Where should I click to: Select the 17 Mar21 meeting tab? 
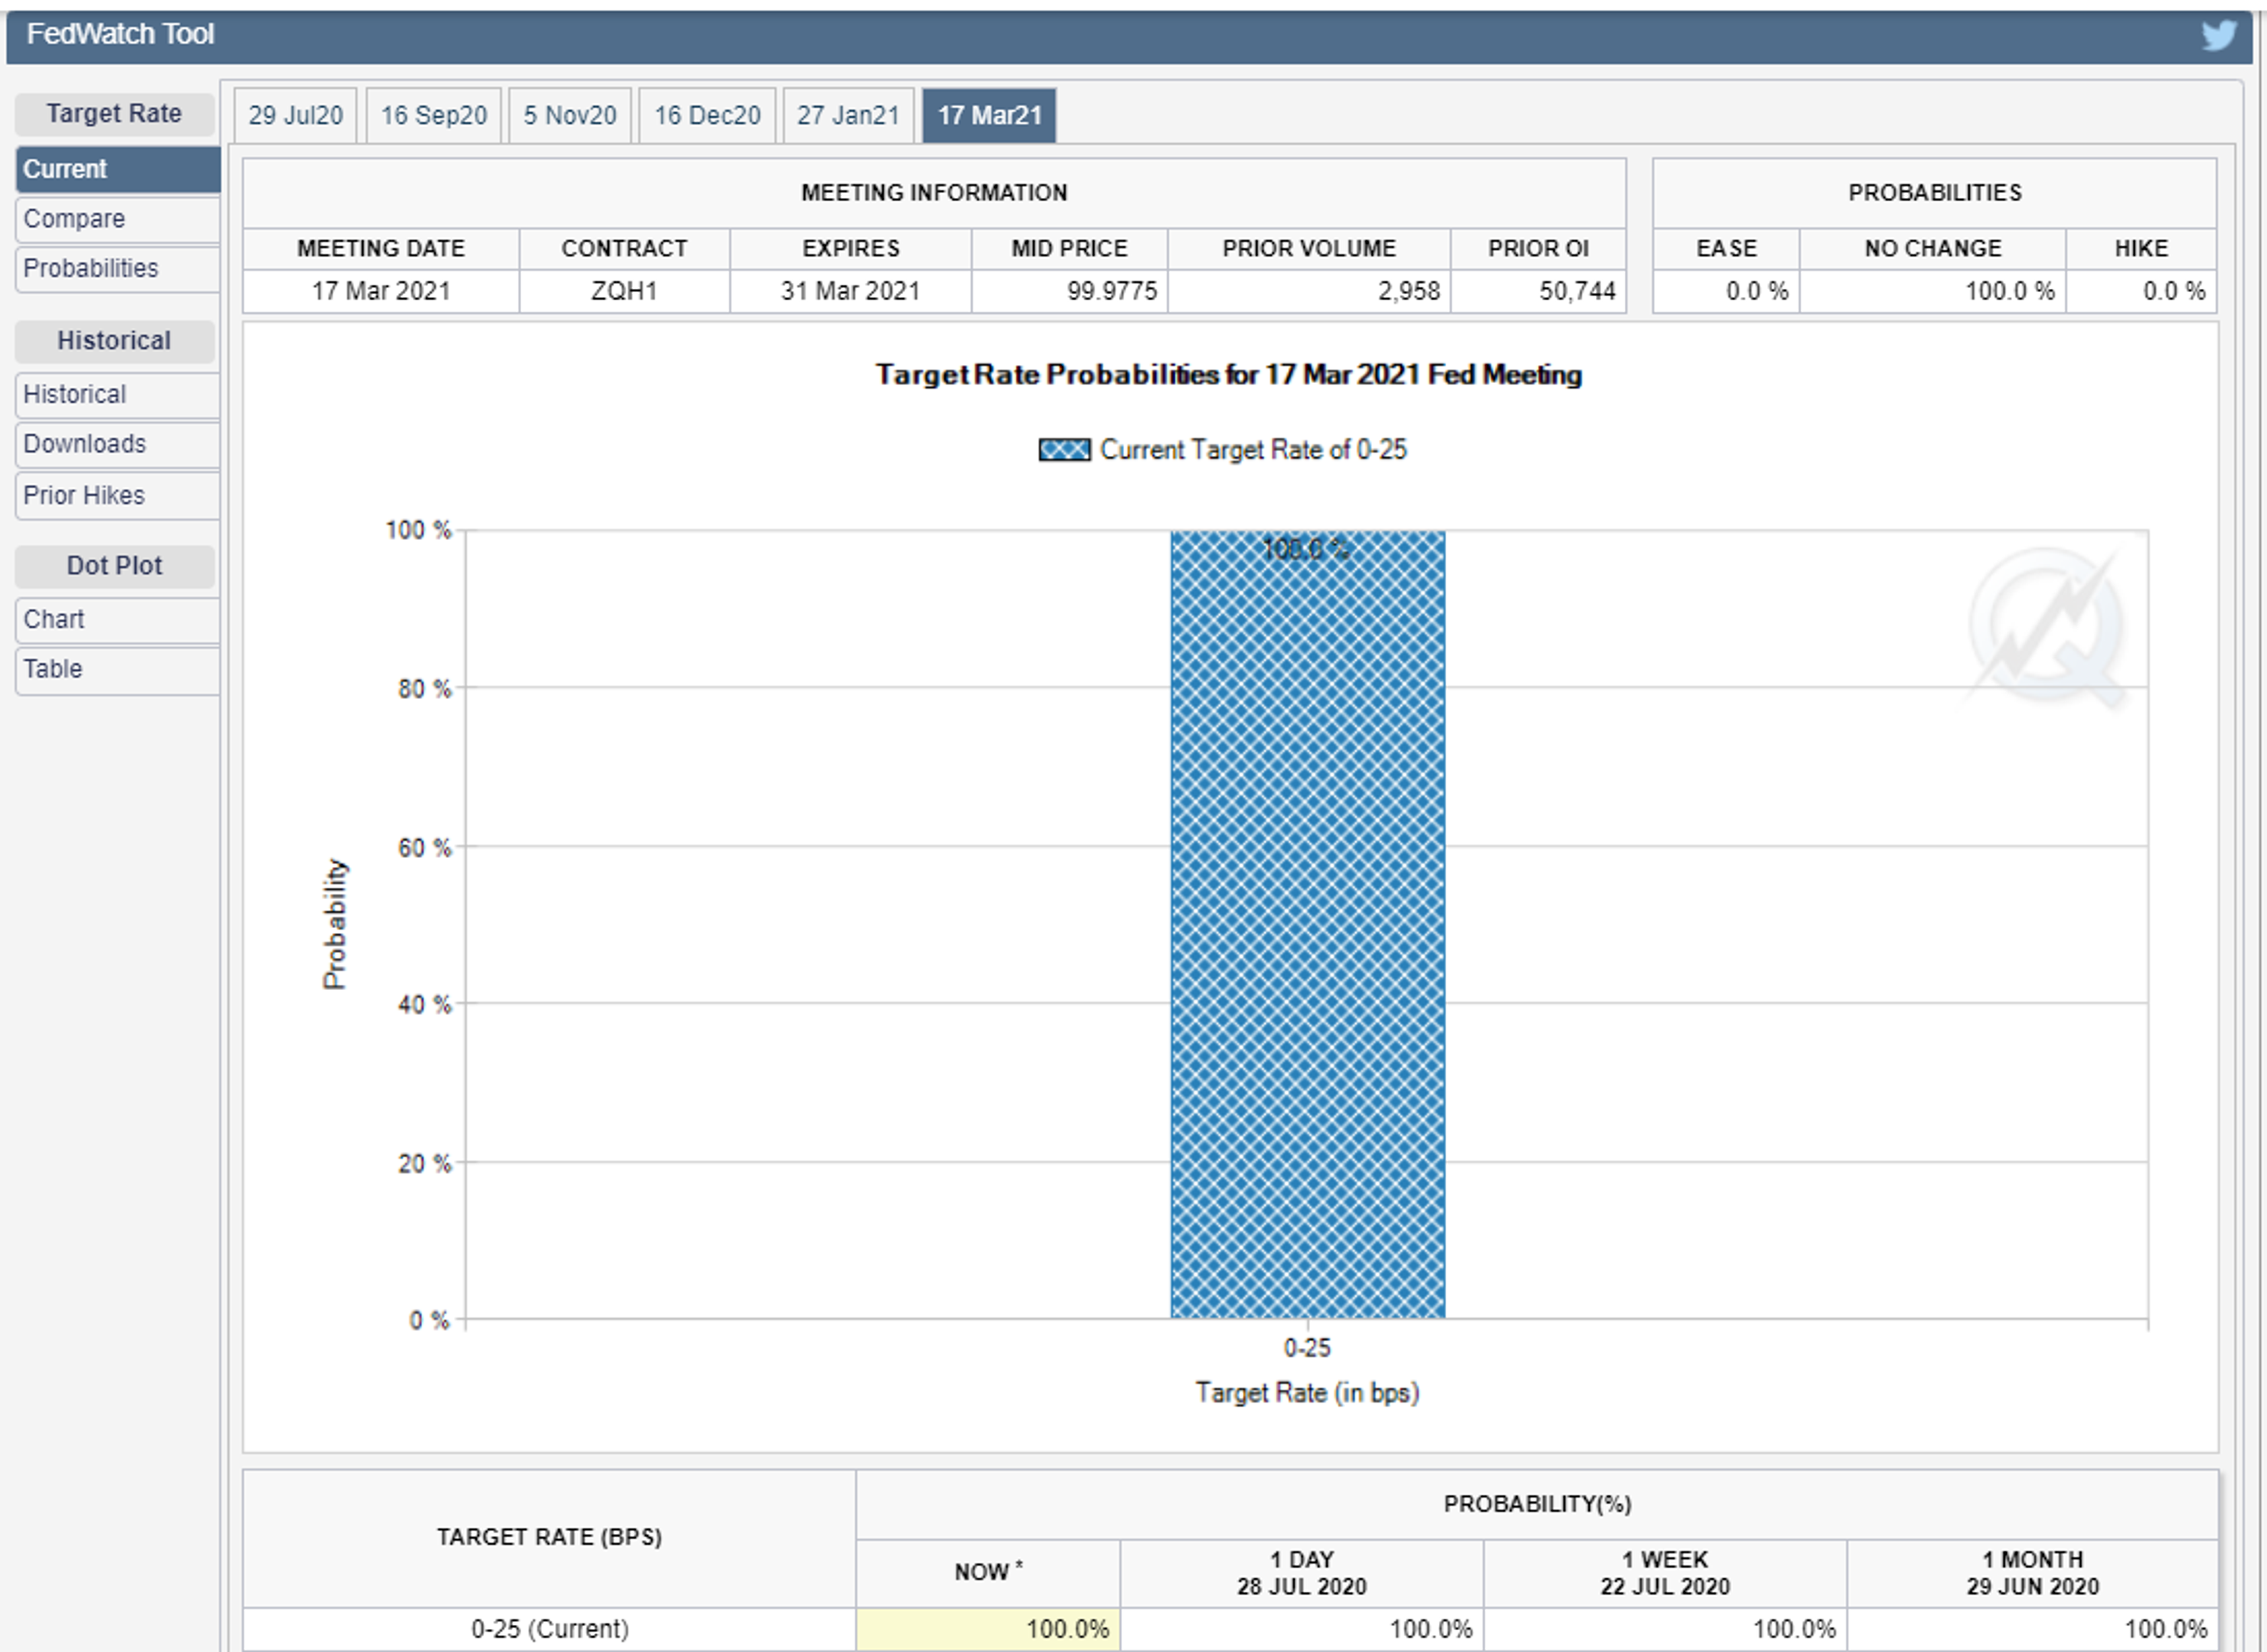tap(989, 115)
